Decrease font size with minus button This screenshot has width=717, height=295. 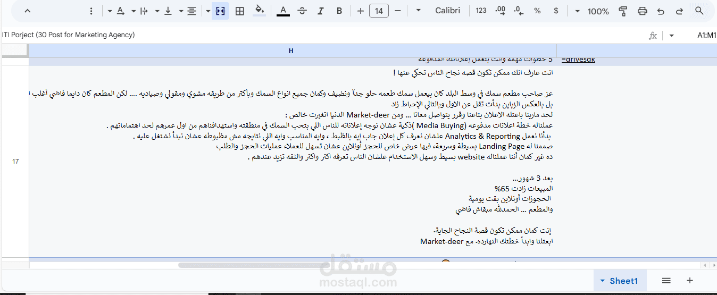[x=397, y=11]
